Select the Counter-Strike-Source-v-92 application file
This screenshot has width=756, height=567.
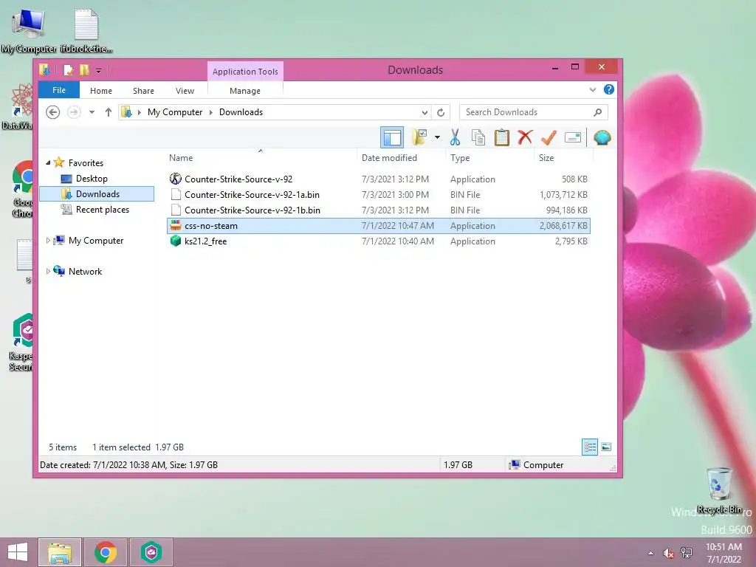pyautogui.click(x=379, y=179)
